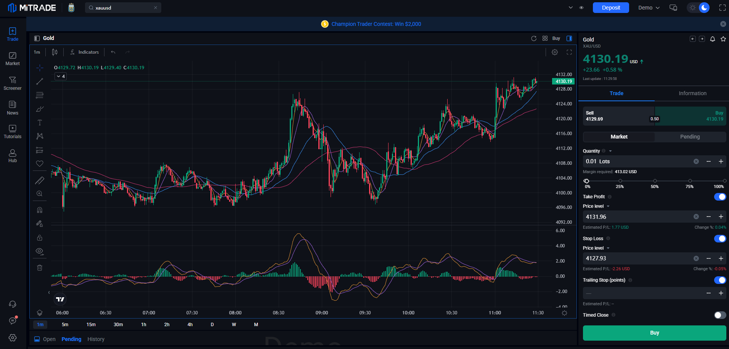729x349 pixels.
Task: Select the Market order type tab
Action: [x=619, y=137]
